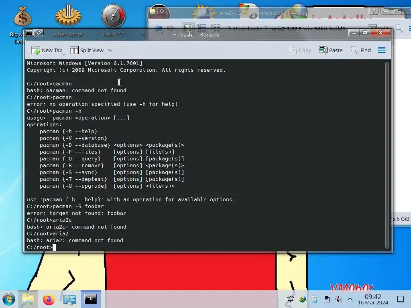Click Downloads in Dolphin breadcrumb
Image resolution: width=411 pixels, height=308 pixels.
[247, 28]
